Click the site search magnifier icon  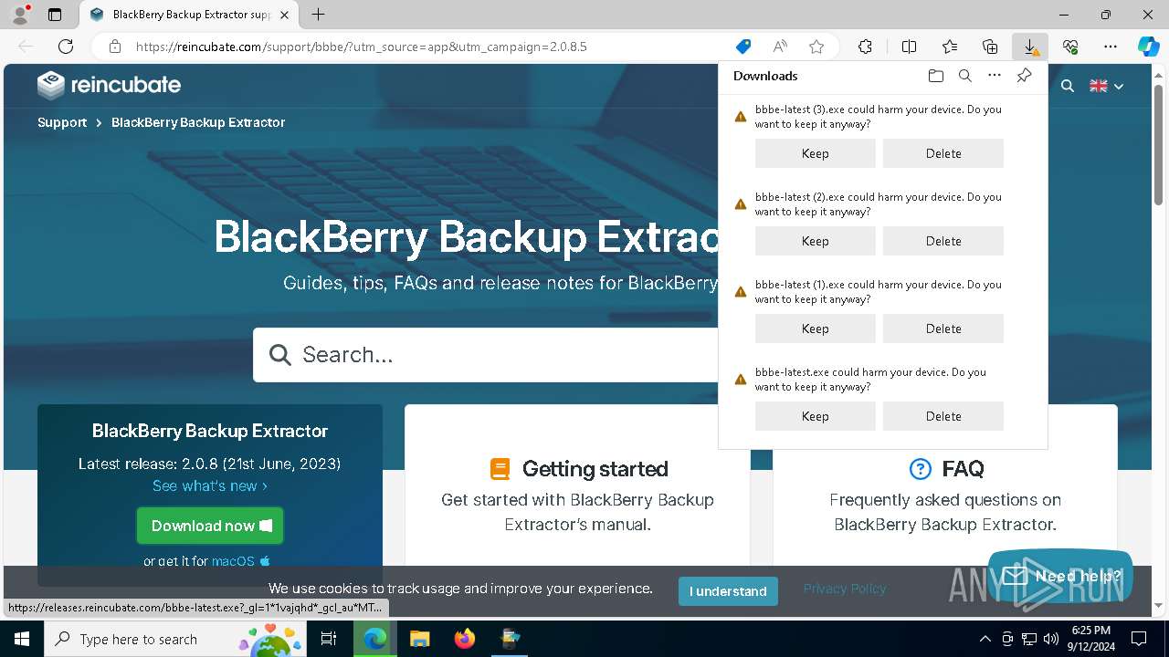pos(1068,86)
